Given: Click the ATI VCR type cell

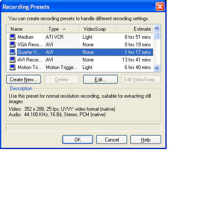Looking at the screenshot, I should [x=55, y=37].
